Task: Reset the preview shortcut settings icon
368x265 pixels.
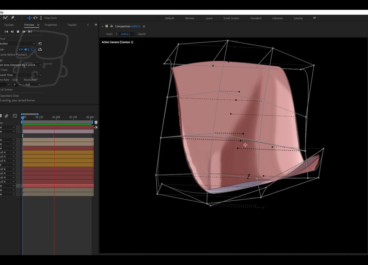Action: (x=40, y=44)
